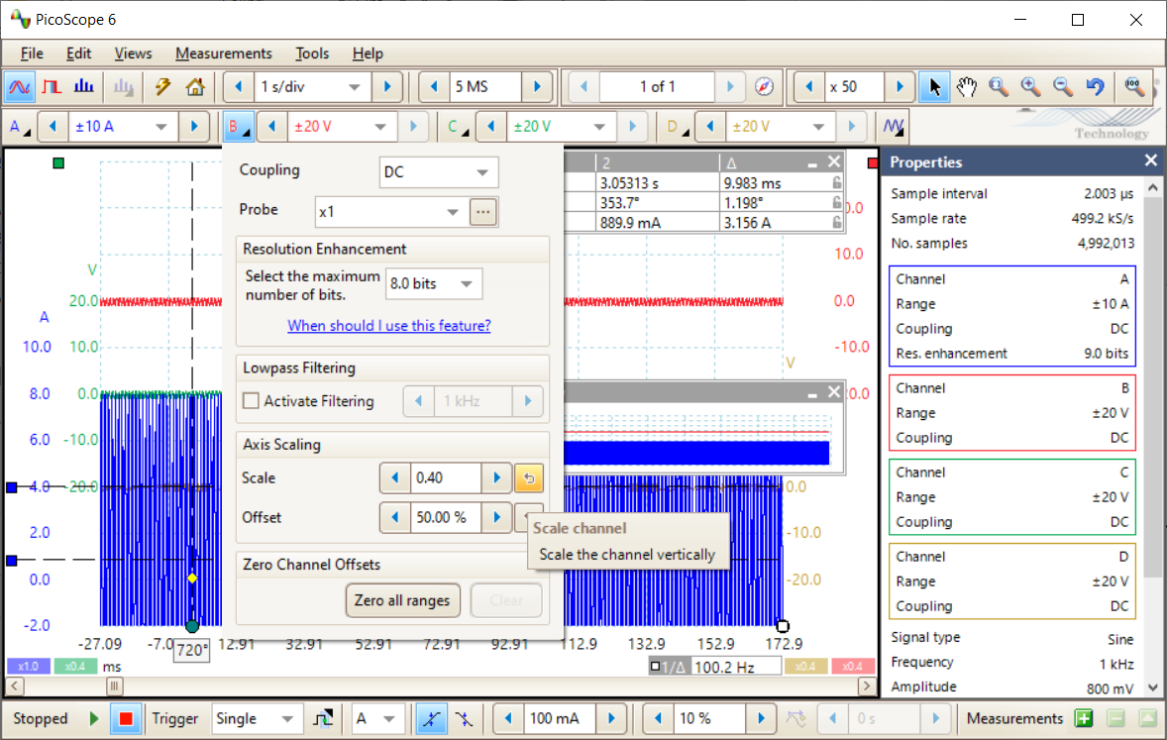Start capture with green play icon
Viewport: 1167px width, 740px height.
pyautogui.click(x=94, y=718)
